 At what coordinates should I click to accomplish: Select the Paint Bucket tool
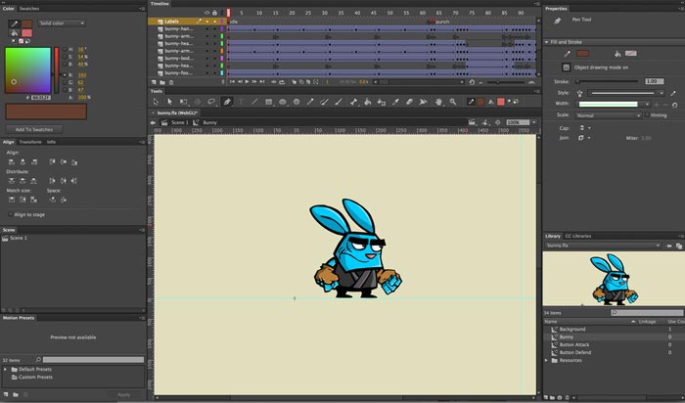(x=367, y=102)
